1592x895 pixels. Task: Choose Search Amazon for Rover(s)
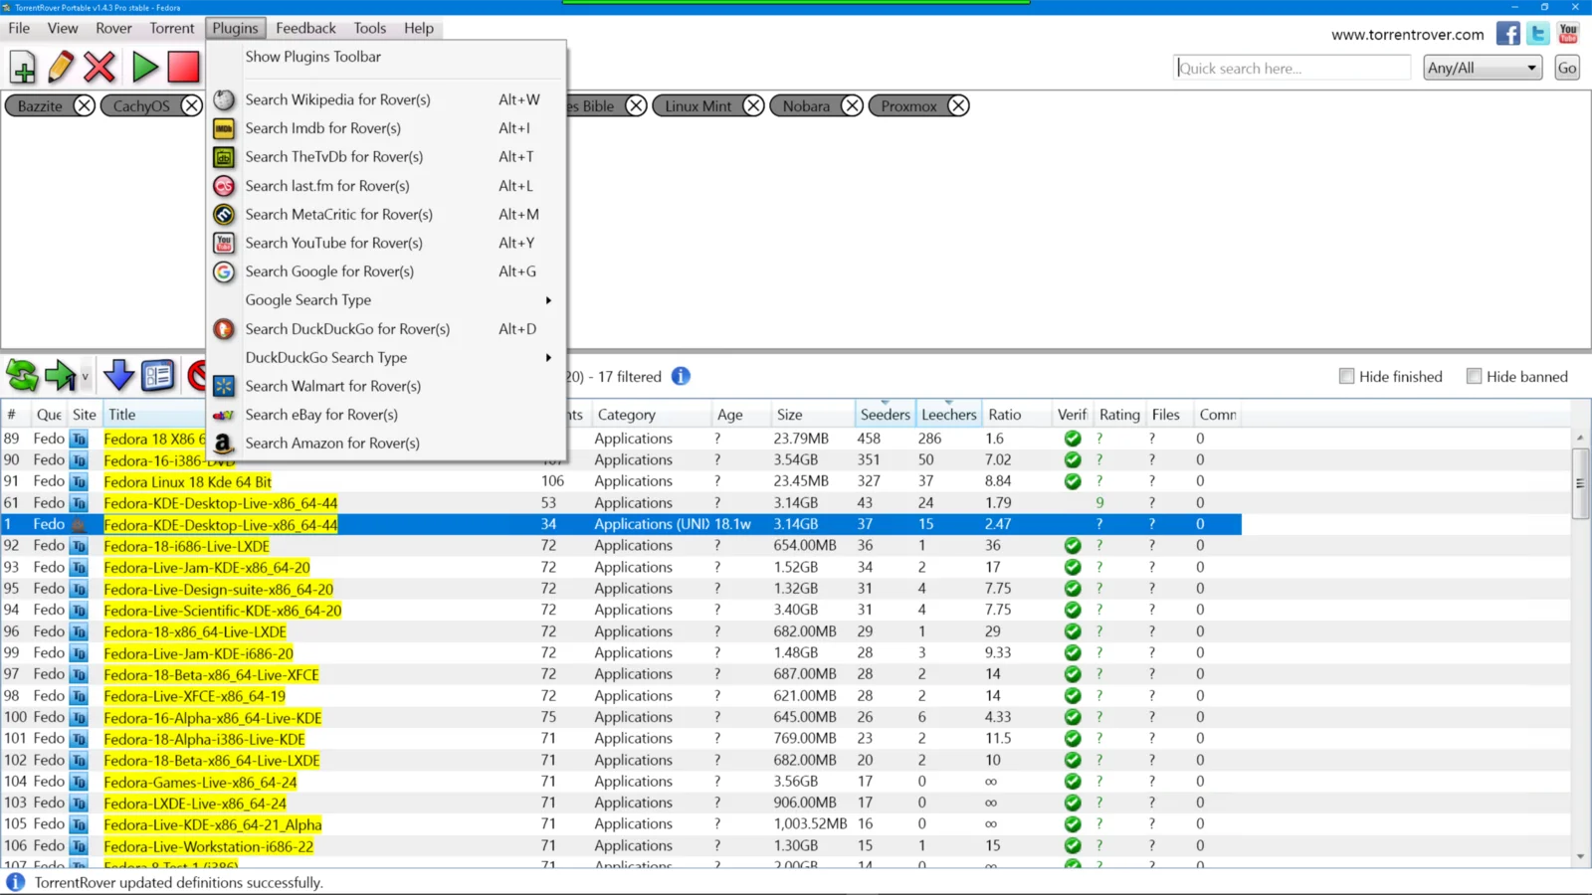(386, 444)
